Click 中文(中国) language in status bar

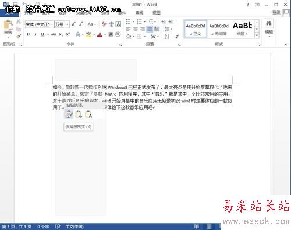pos(74,227)
